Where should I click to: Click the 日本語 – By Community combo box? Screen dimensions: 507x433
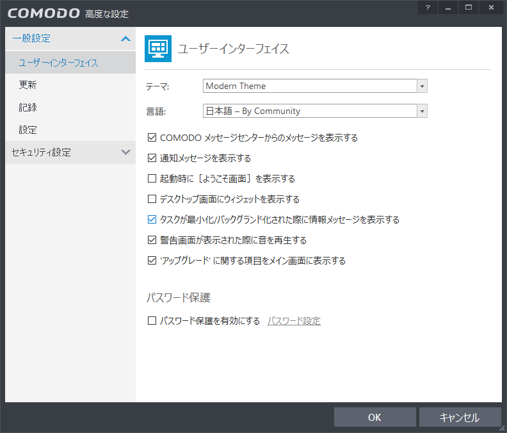[x=315, y=111]
